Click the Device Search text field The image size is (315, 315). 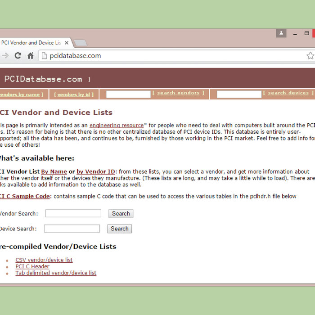[x=72, y=229]
